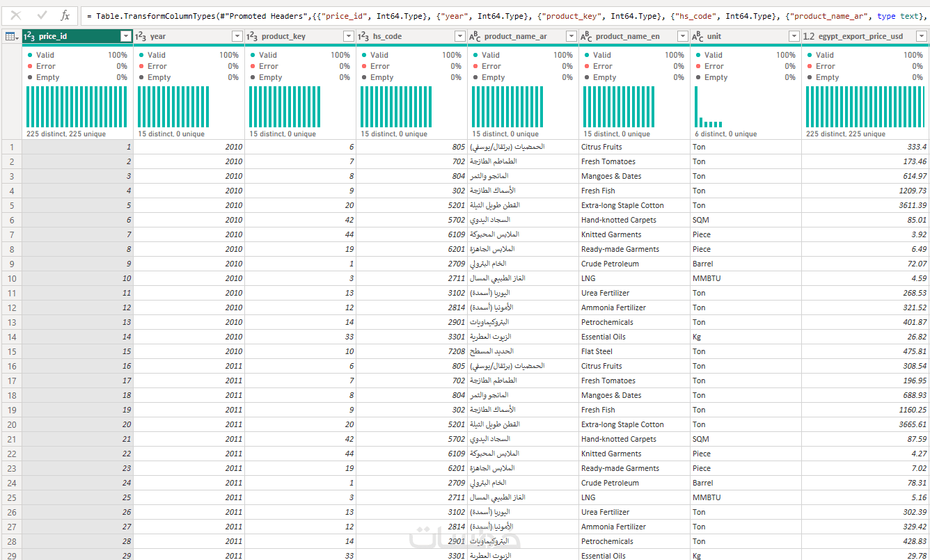Select row number 10 in the grid
This screenshot has width=930, height=560.
[x=11, y=278]
